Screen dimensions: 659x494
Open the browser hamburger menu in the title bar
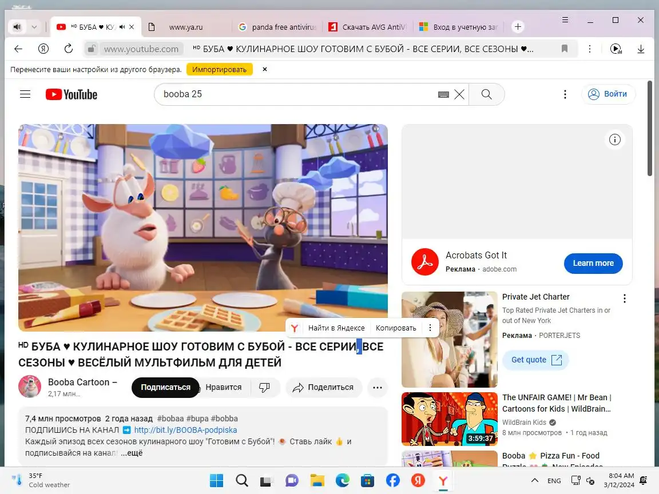coord(565,20)
